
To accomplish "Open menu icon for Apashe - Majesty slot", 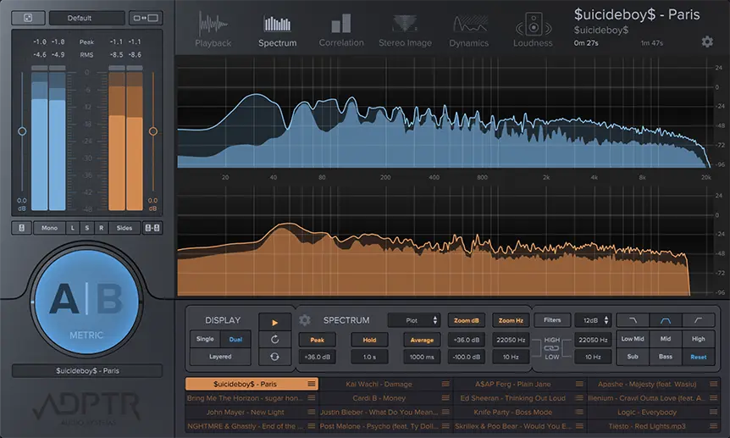I will 713,384.
